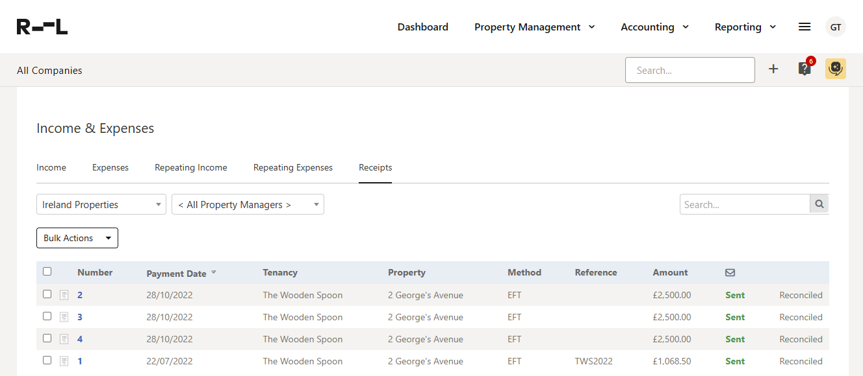Open the hamburger menu icon
The height and width of the screenshot is (376, 863).
pyautogui.click(x=805, y=27)
